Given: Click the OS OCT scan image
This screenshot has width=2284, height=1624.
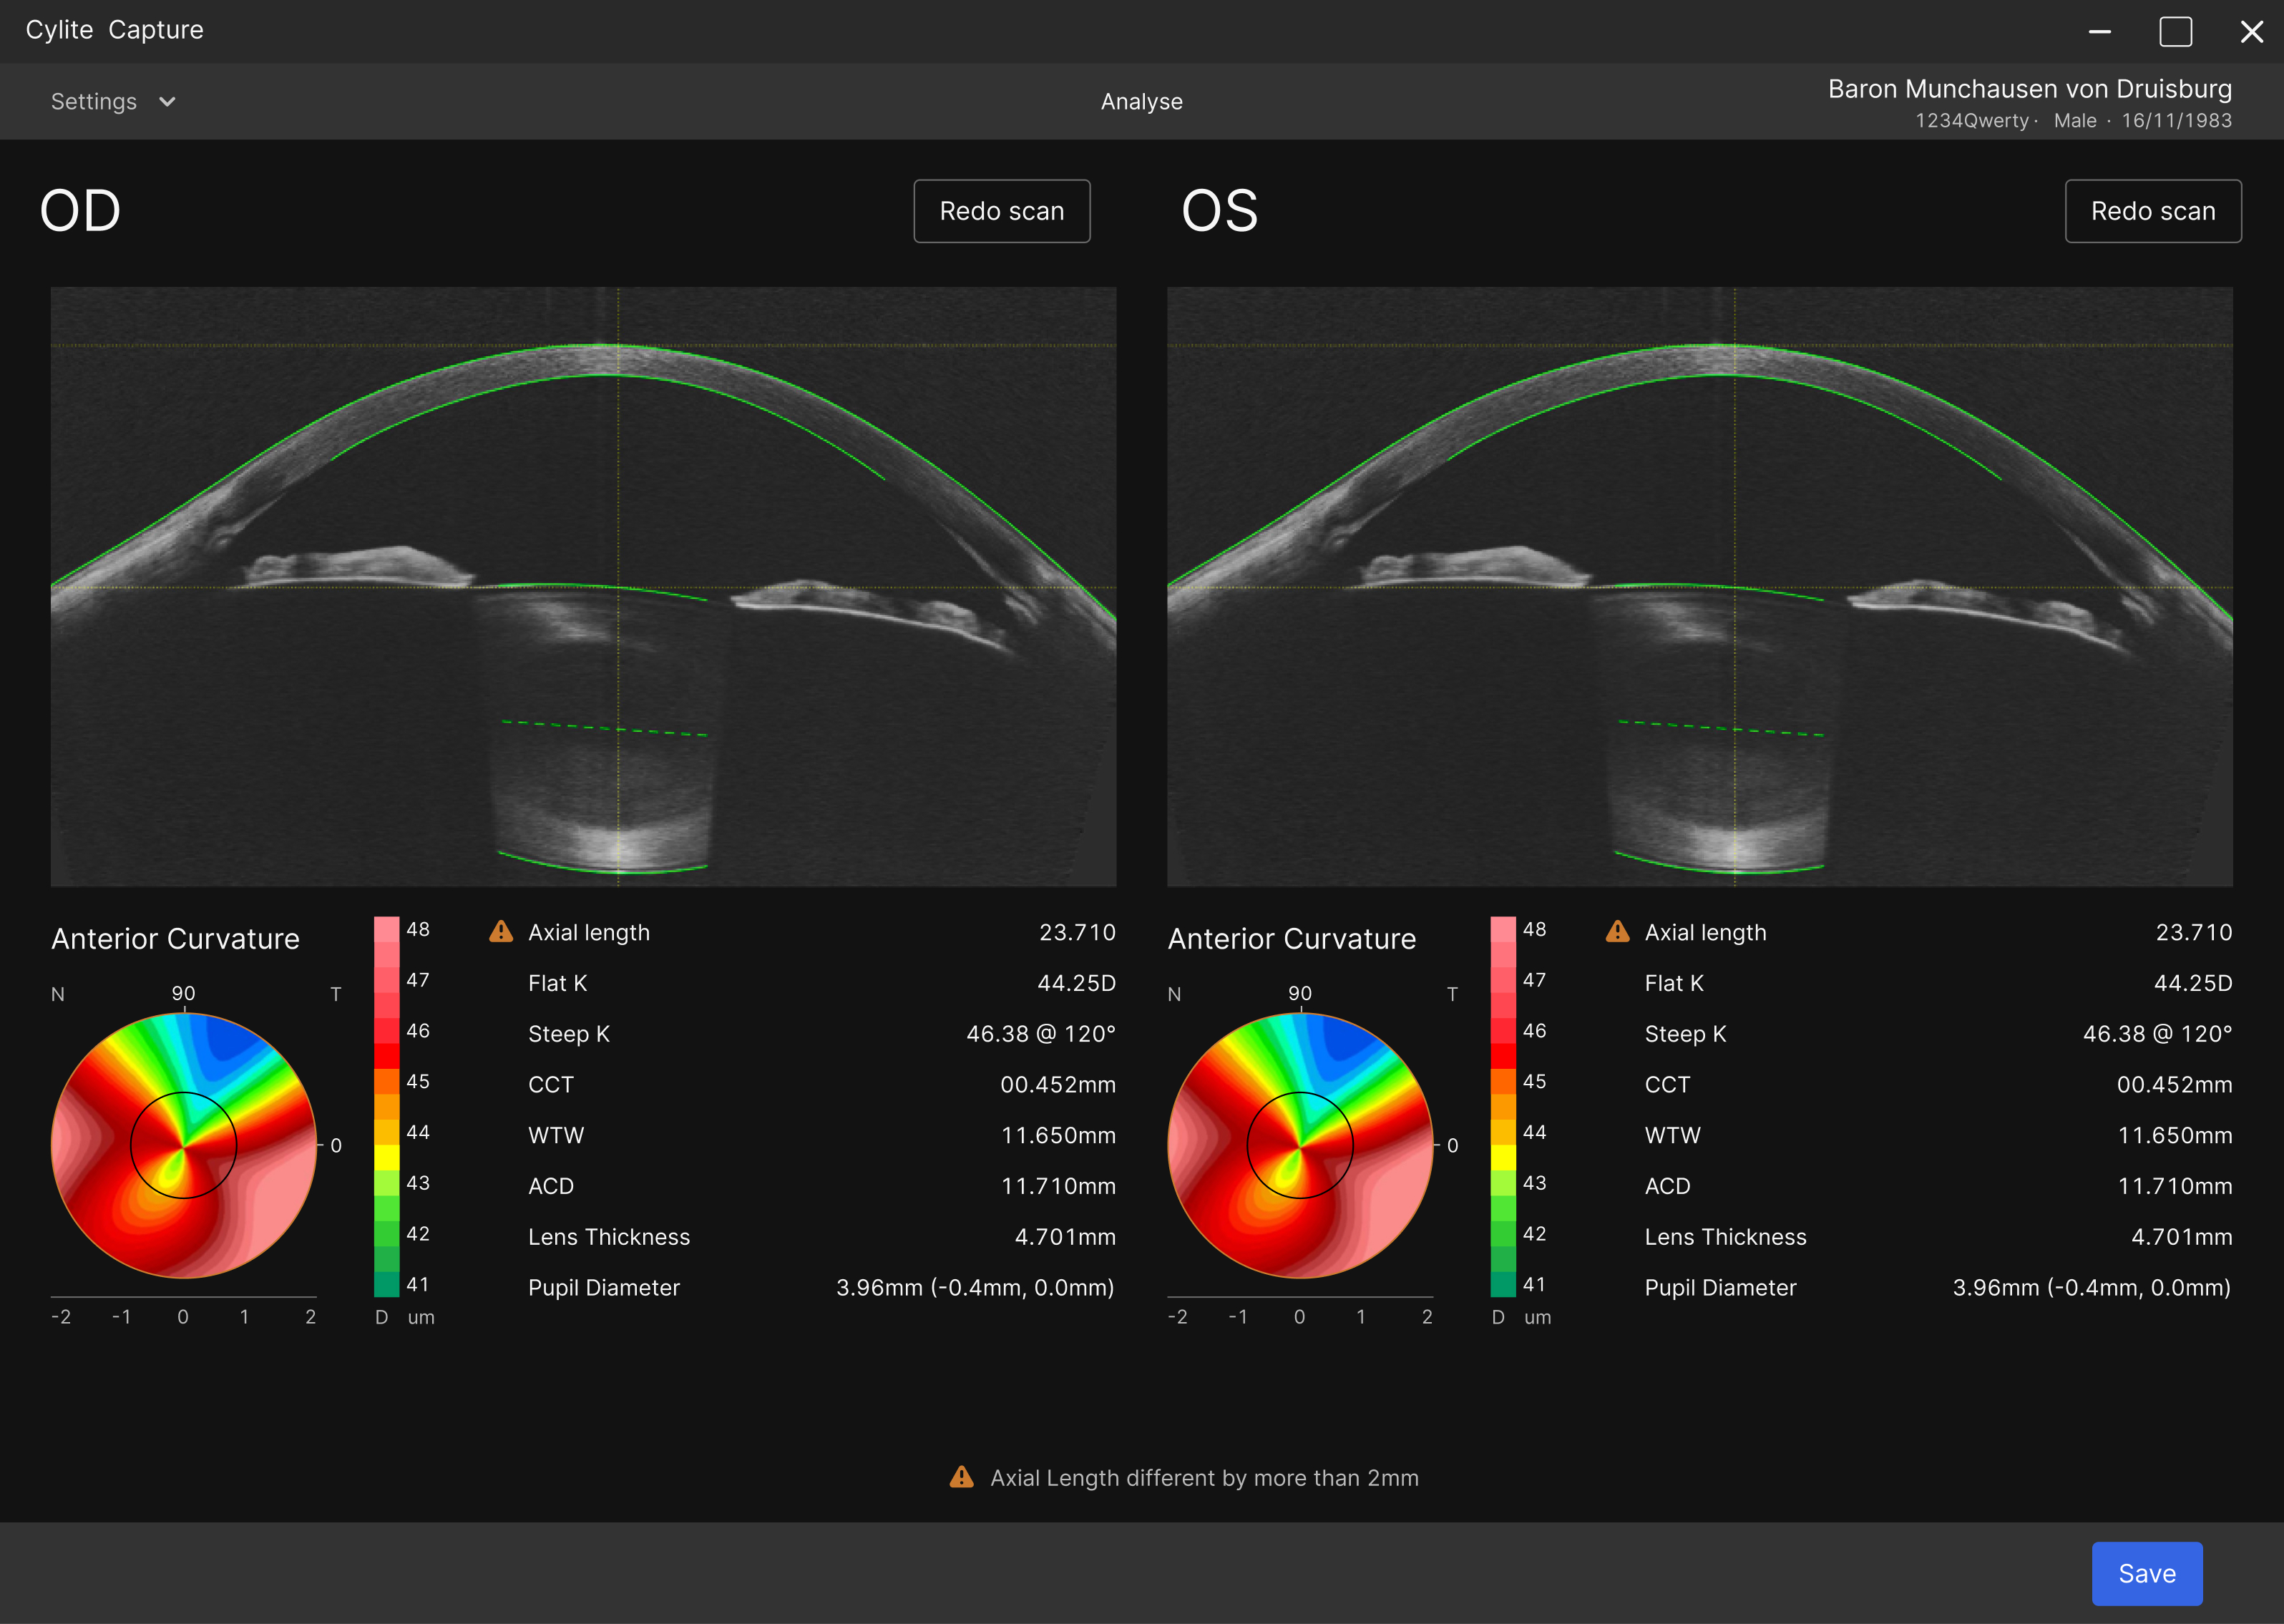Looking at the screenshot, I should click(x=1699, y=586).
